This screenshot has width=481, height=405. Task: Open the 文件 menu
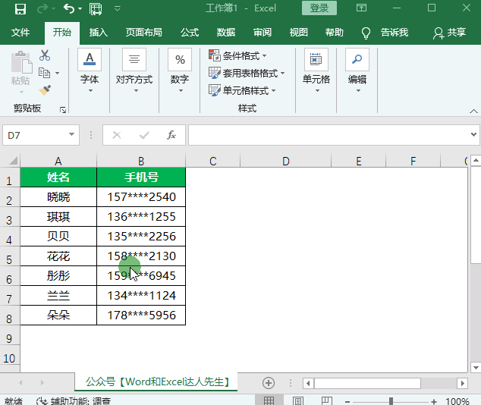(x=20, y=32)
